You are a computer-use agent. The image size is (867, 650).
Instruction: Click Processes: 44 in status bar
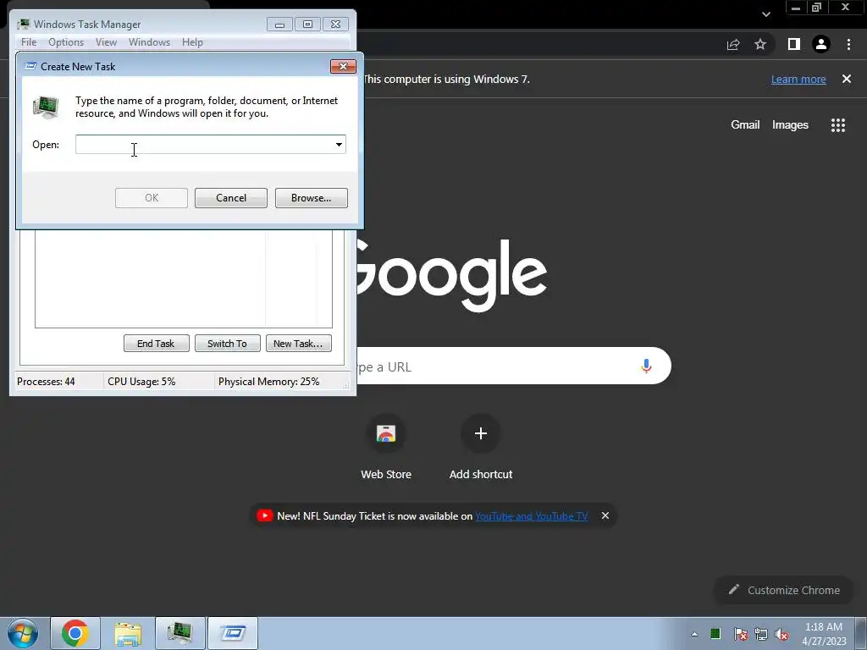[x=46, y=382]
